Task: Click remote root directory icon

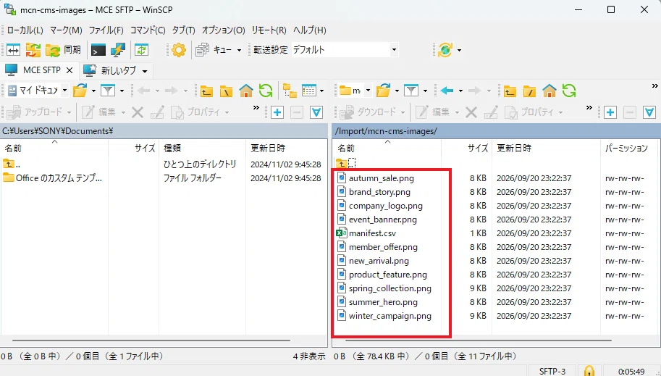Action: pos(529,91)
